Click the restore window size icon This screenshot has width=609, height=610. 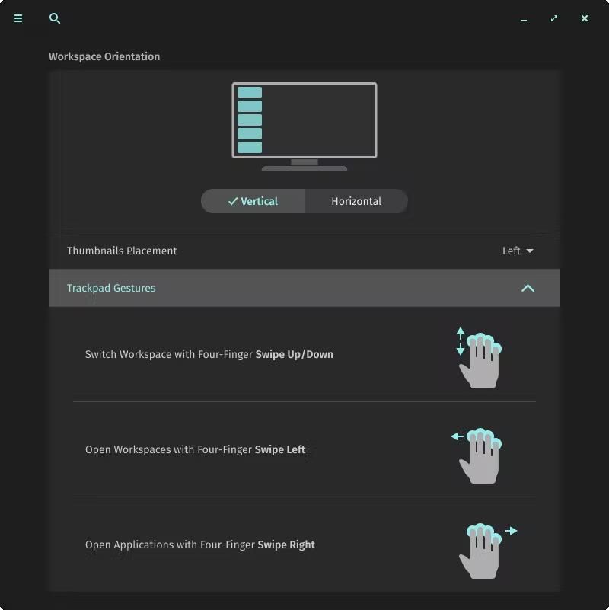click(x=553, y=18)
